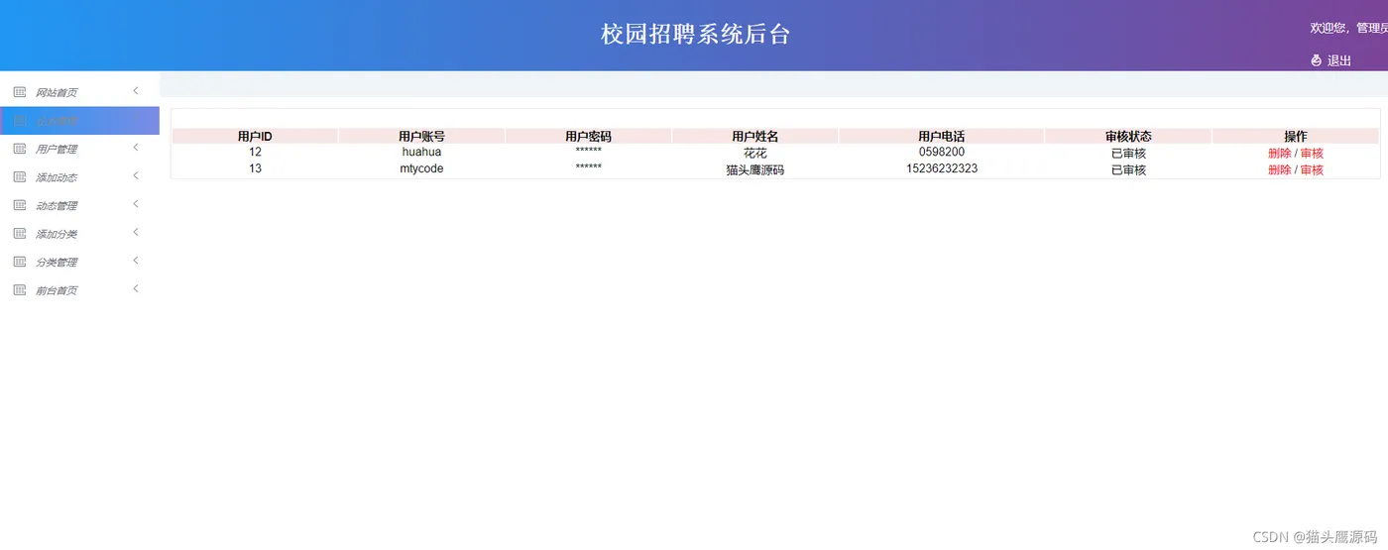Image resolution: width=1388 pixels, height=550 pixels.
Task: Click the grid icon beside 添加动态
Action: point(19,177)
